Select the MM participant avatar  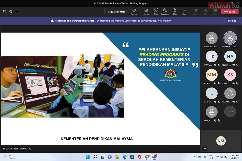tap(211, 75)
